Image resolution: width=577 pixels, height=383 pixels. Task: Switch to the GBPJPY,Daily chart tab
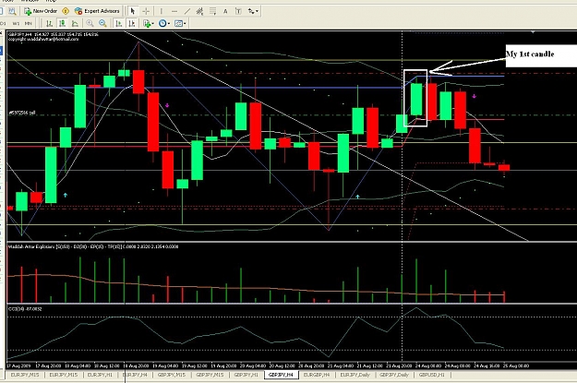click(394, 375)
